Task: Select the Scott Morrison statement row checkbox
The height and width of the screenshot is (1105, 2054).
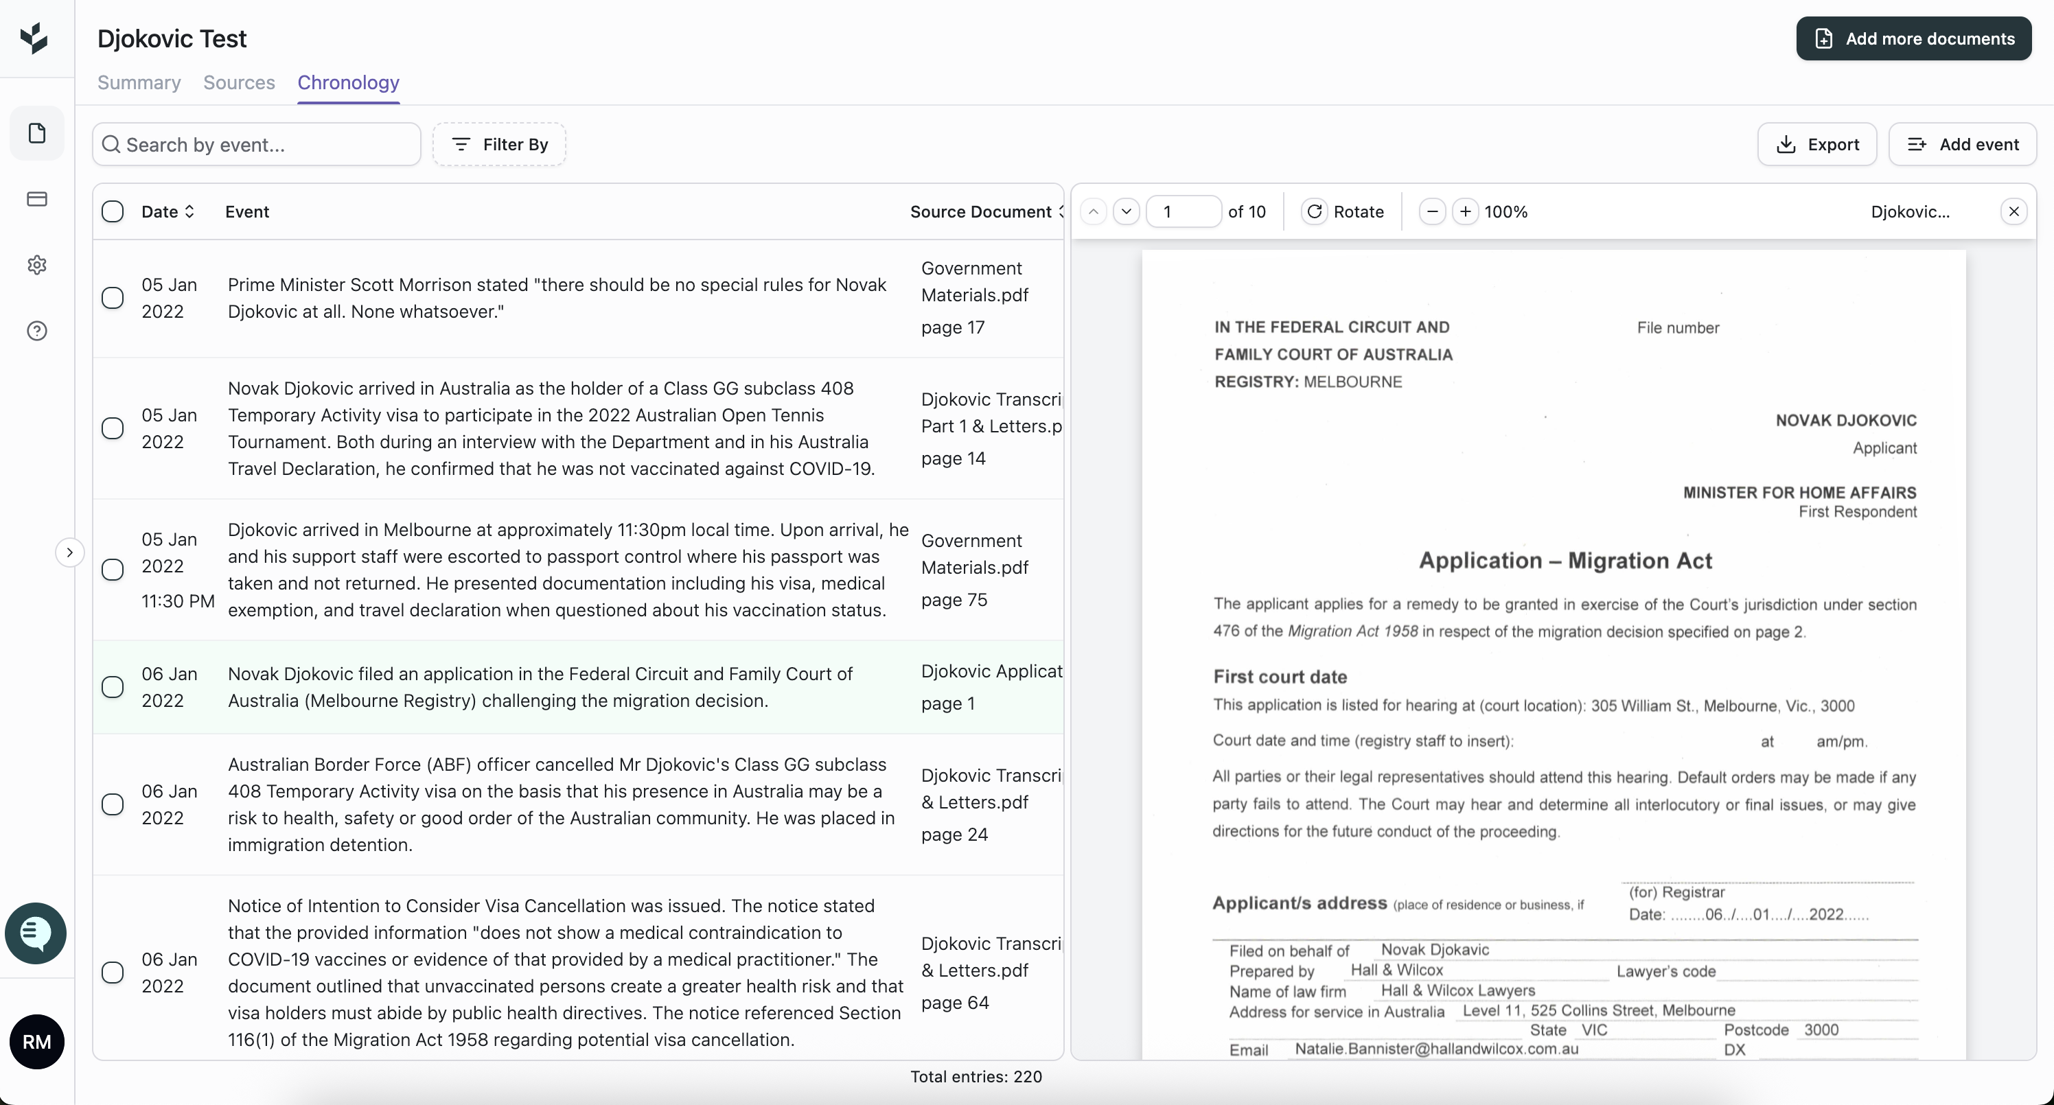Action: (x=113, y=298)
